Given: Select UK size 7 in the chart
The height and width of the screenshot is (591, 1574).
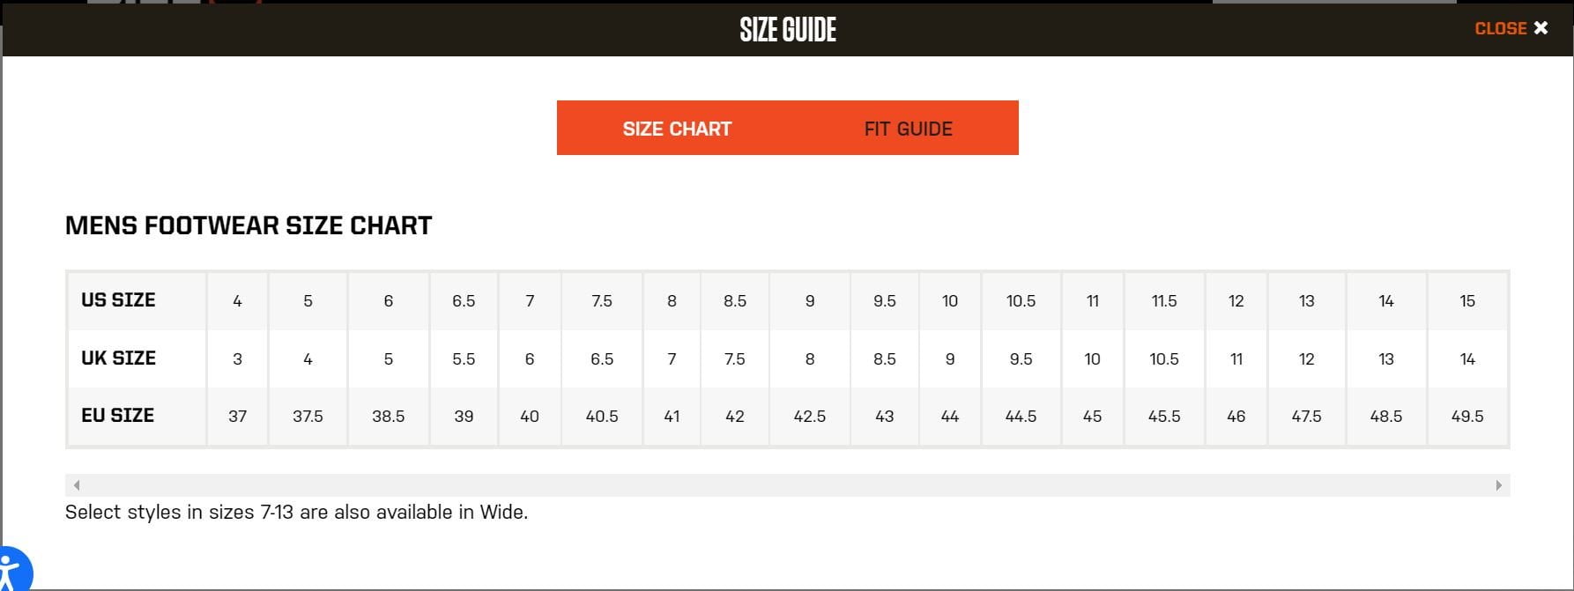Looking at the screenshot, I should [672, 358].
